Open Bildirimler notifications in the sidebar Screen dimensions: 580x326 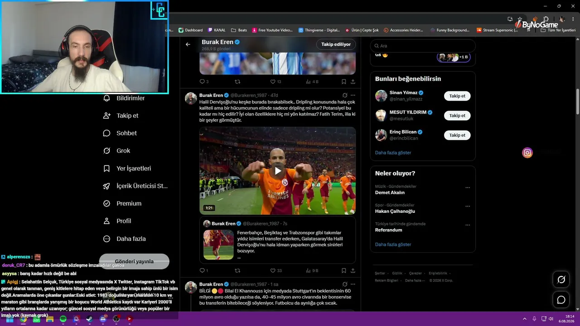(x=124, y=98)
